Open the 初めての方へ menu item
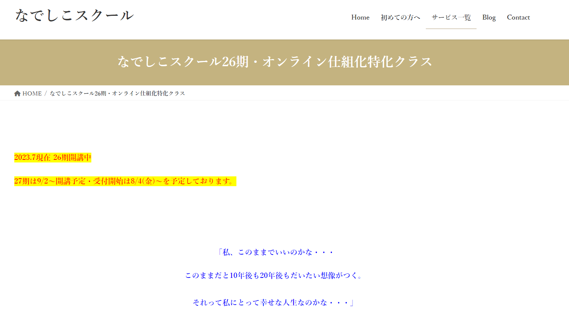 (x=400, y=17)
